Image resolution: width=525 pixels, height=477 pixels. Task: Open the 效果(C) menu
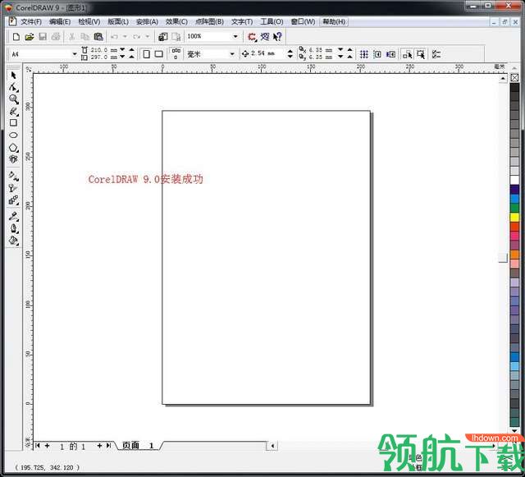[x=176, y=22]
